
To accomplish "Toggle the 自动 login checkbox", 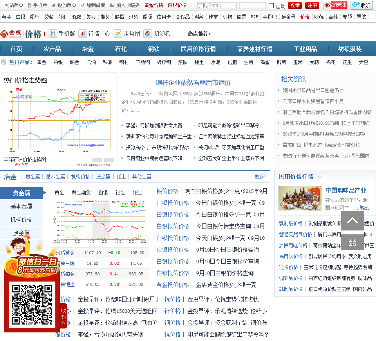I will pos(271,5).
